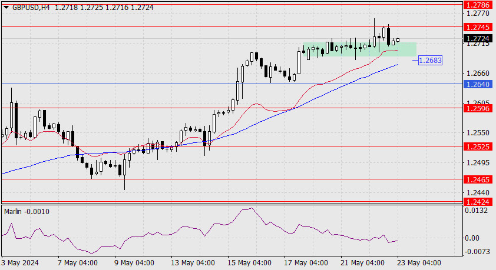Click the 1.2495 price axis value

pos(478,162)
